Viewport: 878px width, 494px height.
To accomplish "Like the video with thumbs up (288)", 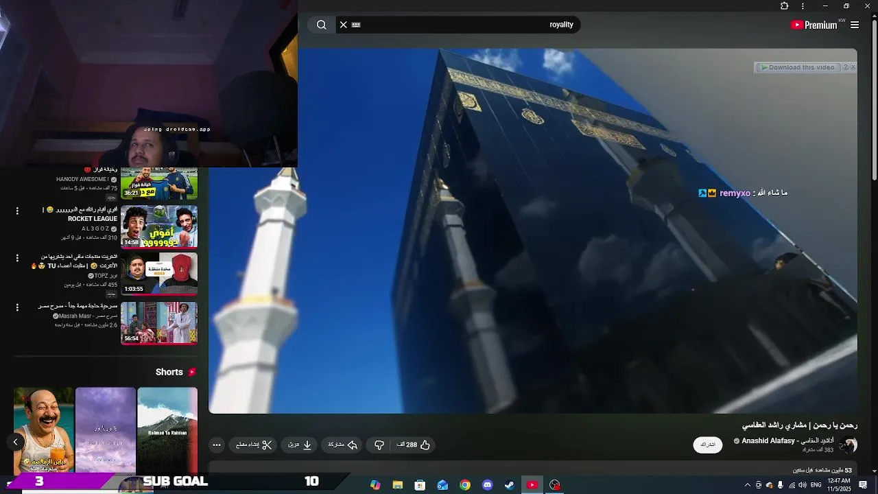I will coord(414,445).
